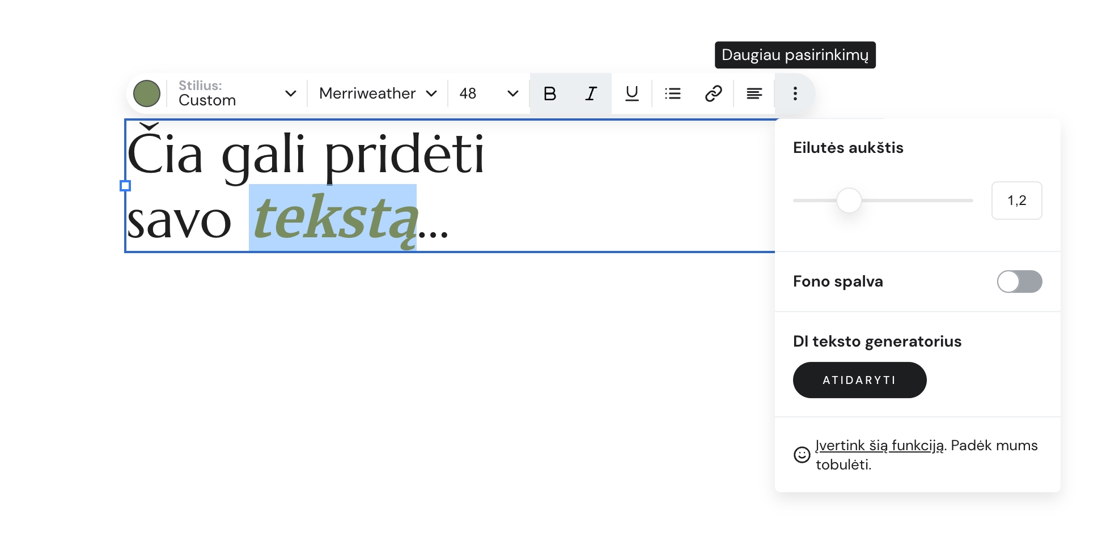Open text alignment options
Viewport: 1119px width, 538px height.
[754, 93]
